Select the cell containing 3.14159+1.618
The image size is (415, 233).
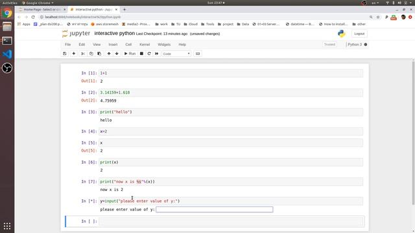231,93
